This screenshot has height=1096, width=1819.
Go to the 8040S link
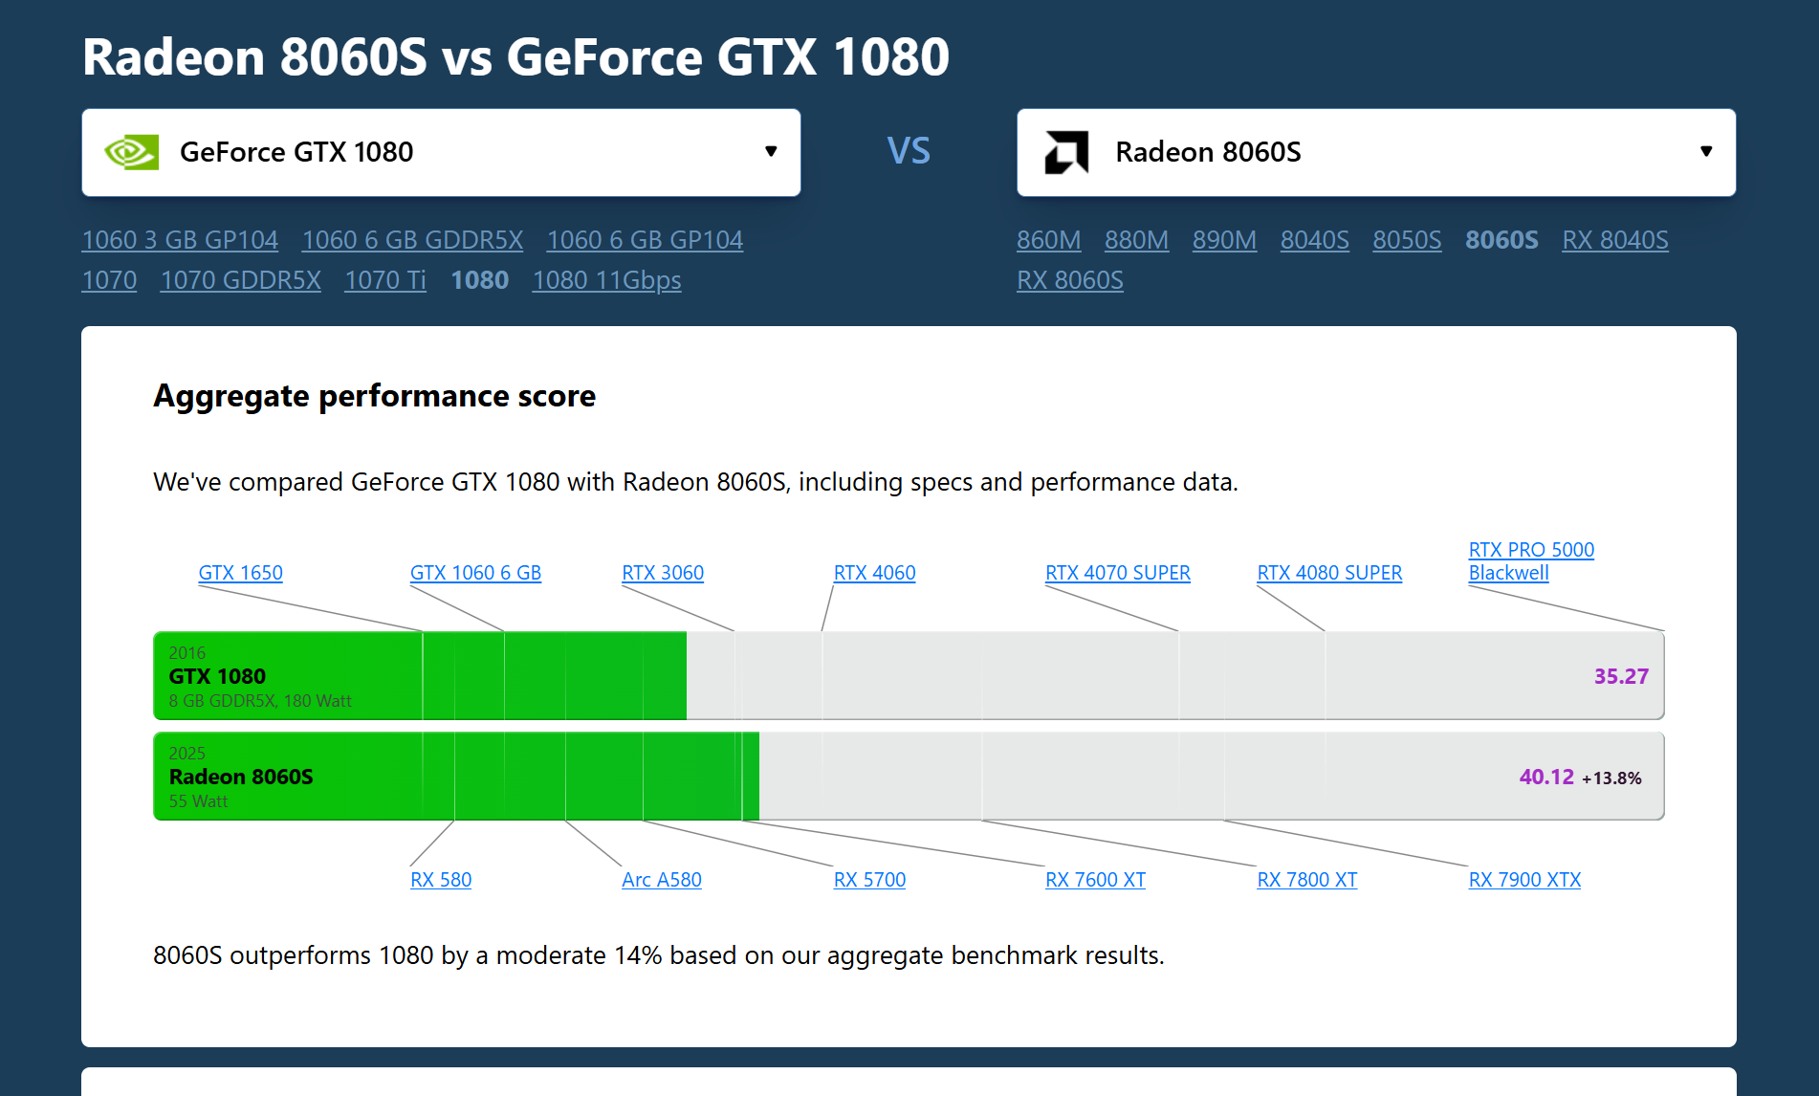pyautogui.click(x=1314, y=240)
